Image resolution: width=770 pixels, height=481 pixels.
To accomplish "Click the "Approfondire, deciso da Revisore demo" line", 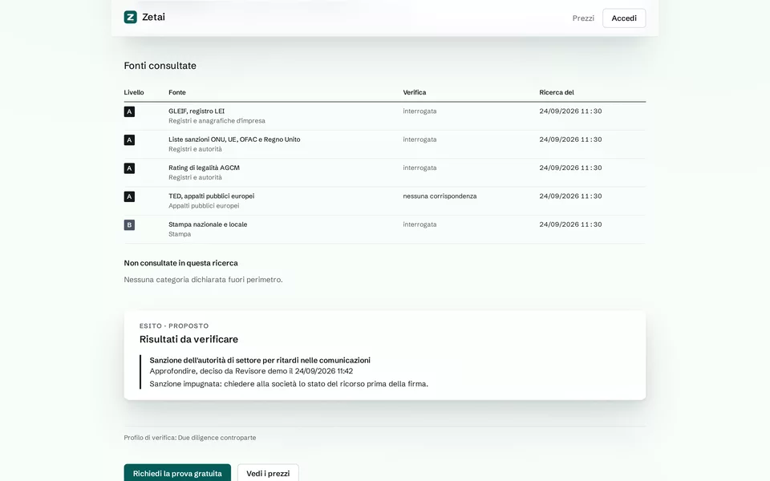I will click(251, 371).
